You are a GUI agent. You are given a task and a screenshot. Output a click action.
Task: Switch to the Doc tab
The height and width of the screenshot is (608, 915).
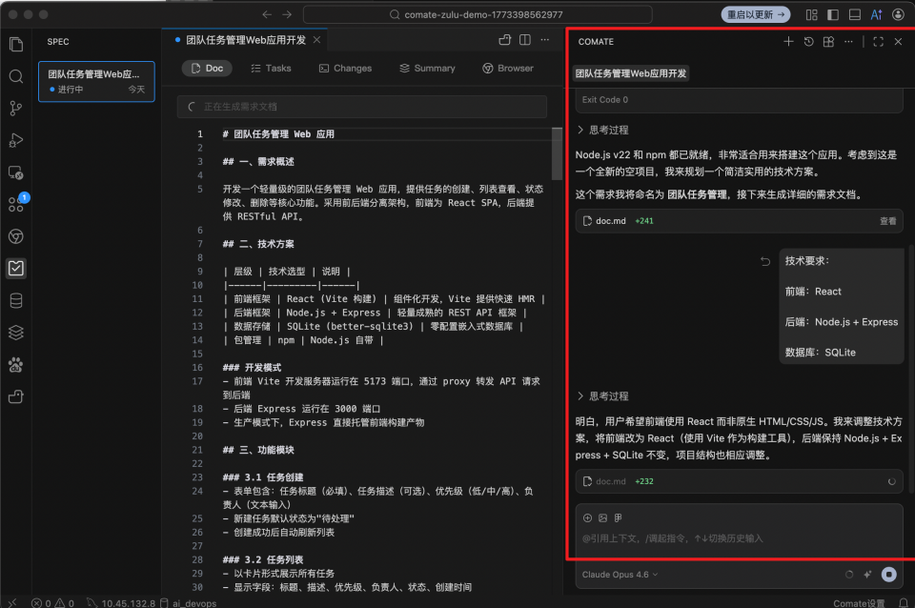coord(207,69)
